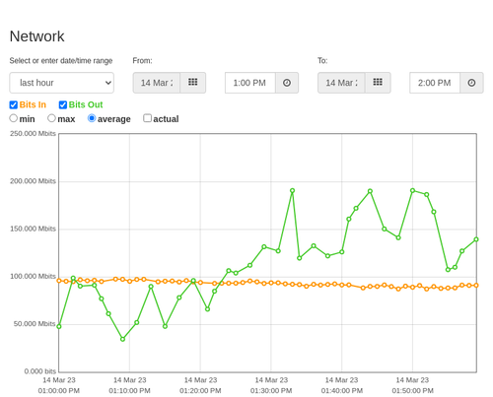493x397 pixels.
Task: Click the '0.000 bits' axis label
Action: pos(40,371)
